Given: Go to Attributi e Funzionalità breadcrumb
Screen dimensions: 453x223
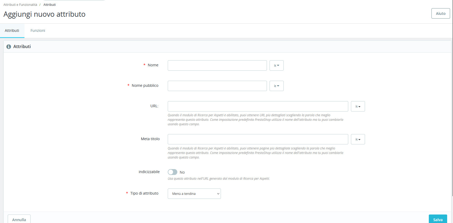Looking at the screenshot, I should tap(20, 5).
